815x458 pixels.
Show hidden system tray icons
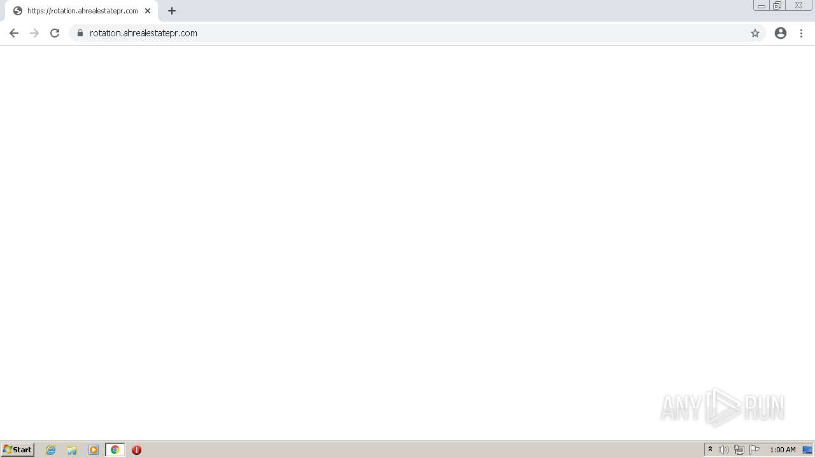pyautogui.click(x=710, y=450)
